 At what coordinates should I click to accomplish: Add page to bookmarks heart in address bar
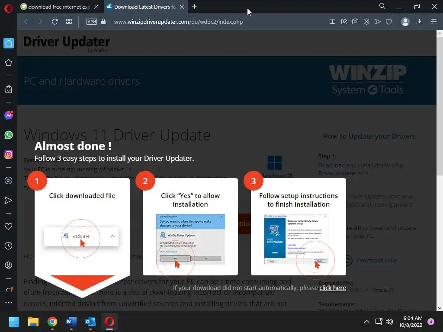389,22
